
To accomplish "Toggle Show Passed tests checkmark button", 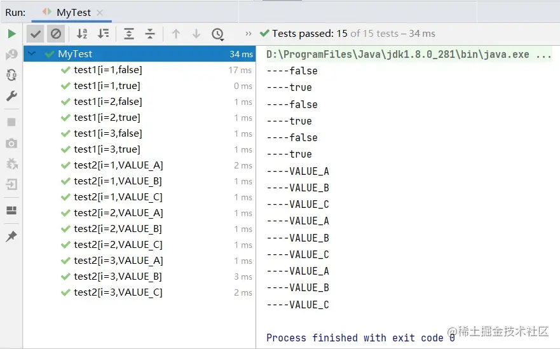I will tap(36, 34).
